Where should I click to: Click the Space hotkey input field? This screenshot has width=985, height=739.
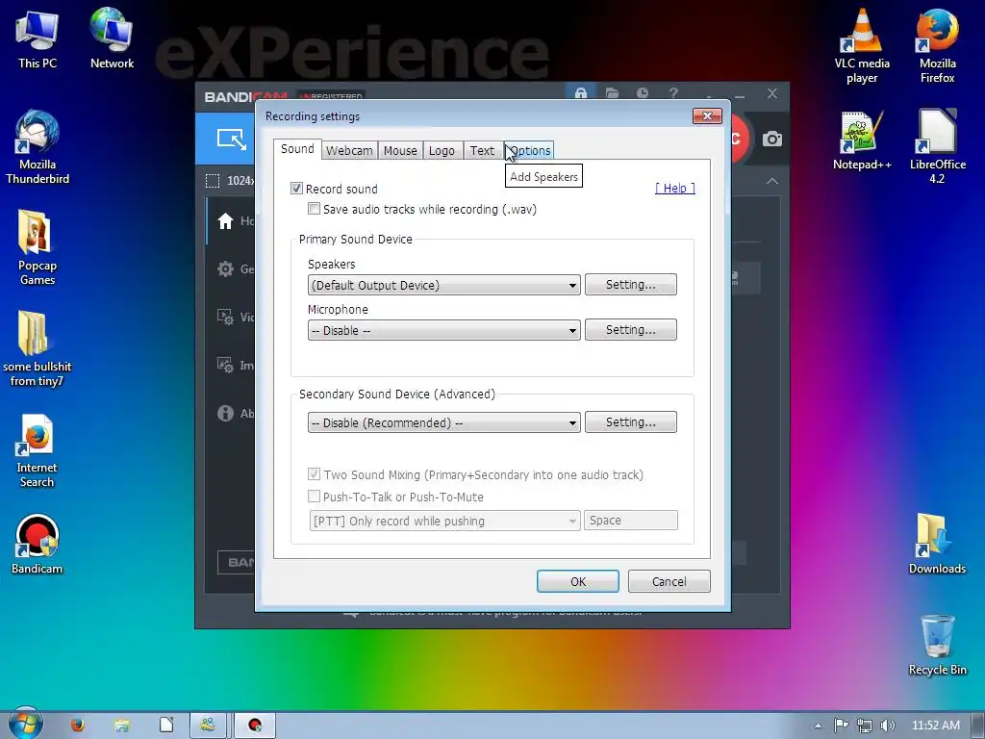[x=631, y=521]
